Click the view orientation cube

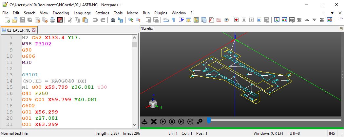[153, 104]
